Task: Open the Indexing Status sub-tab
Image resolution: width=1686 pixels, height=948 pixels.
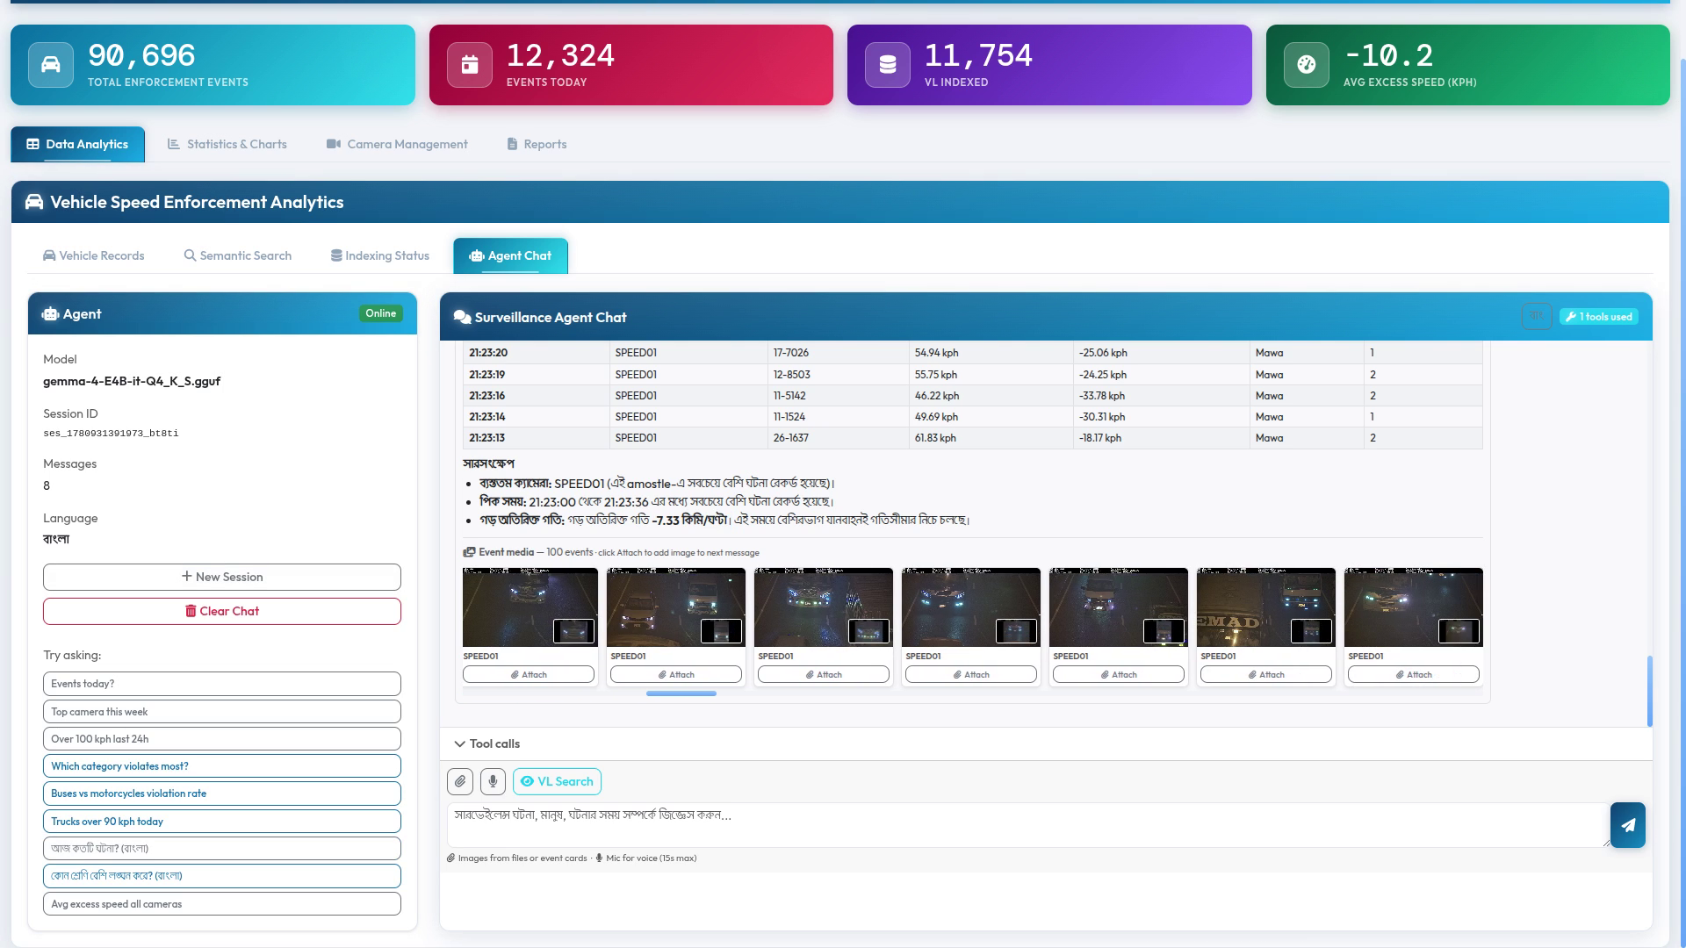Action: pos(379,255)
